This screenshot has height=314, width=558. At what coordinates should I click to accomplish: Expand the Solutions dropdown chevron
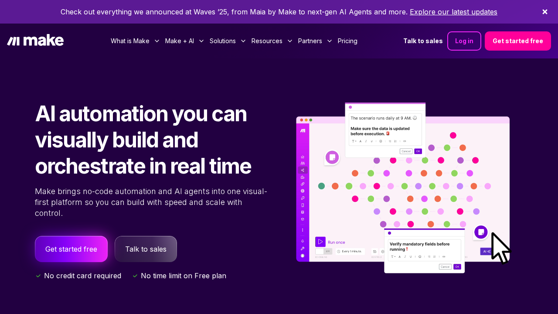(243, 41)
